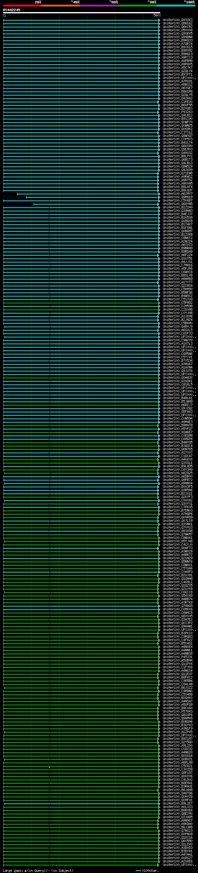Click the UniRef100_B8GLV8 entry
This screenshot has height=873, width=198.
pyautogui.click(x=178, y=276)
